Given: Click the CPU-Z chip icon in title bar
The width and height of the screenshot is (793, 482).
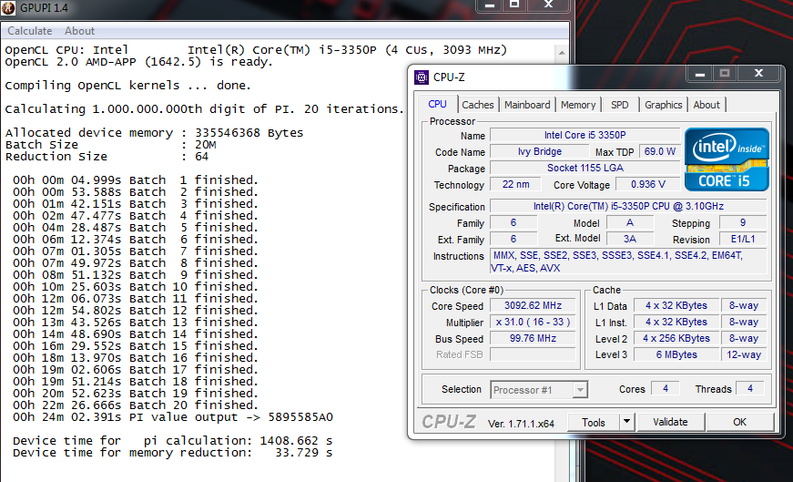Looking at the screenshot, I should pyautogui.click(x=421, y=77).
